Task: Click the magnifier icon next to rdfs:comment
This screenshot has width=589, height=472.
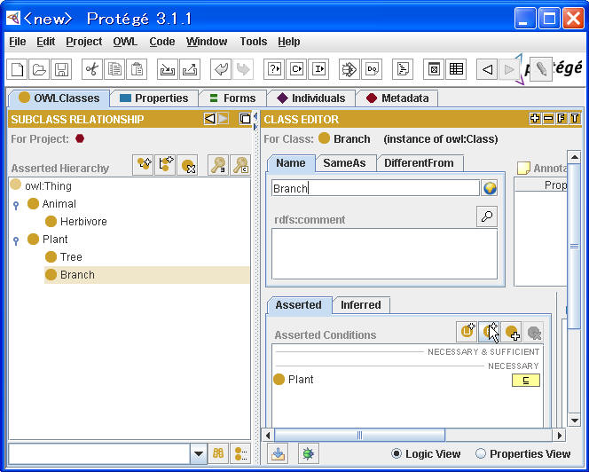Action: [x=486, y=216]
